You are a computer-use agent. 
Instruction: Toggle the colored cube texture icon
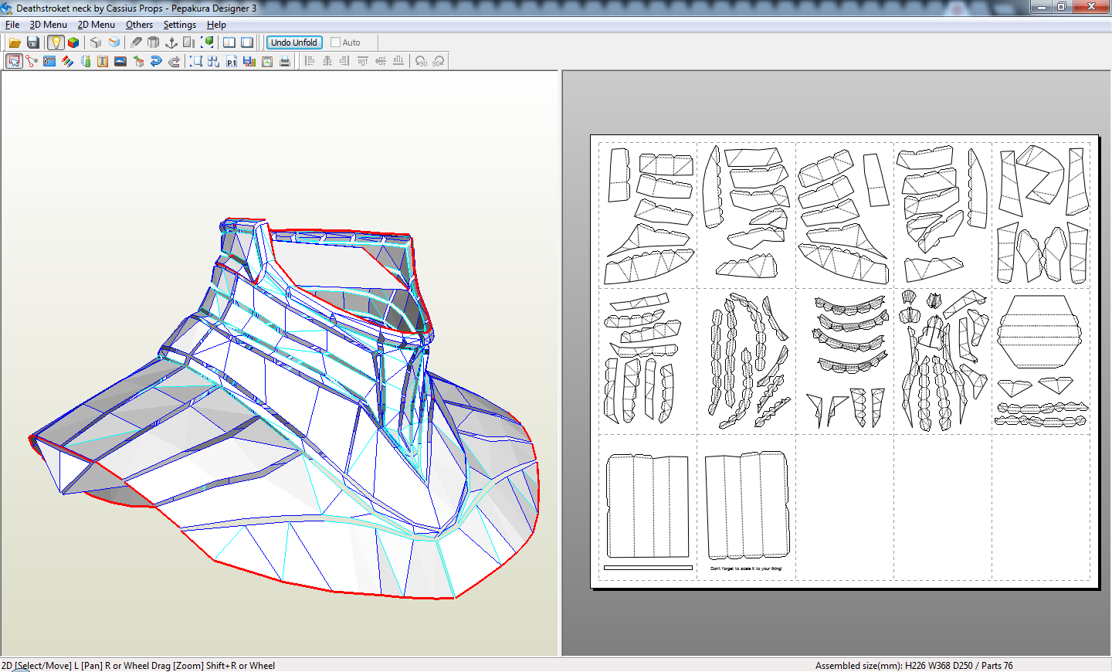pyautogui.click(x=73, y=42)
